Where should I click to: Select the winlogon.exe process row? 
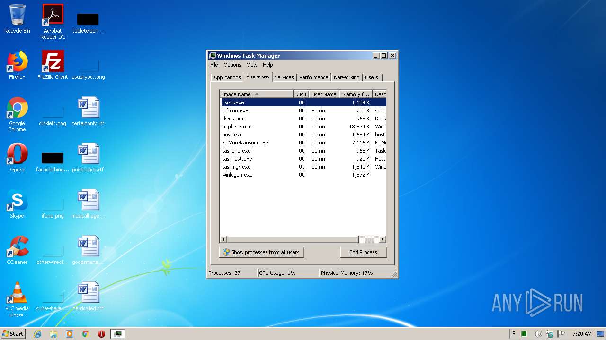[x=303, y=175]
